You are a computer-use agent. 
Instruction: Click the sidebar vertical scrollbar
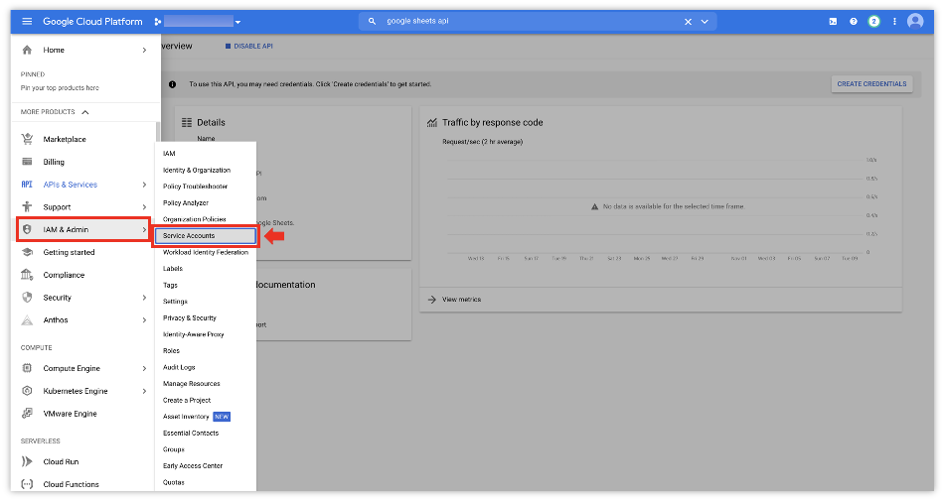coord(158,132)
